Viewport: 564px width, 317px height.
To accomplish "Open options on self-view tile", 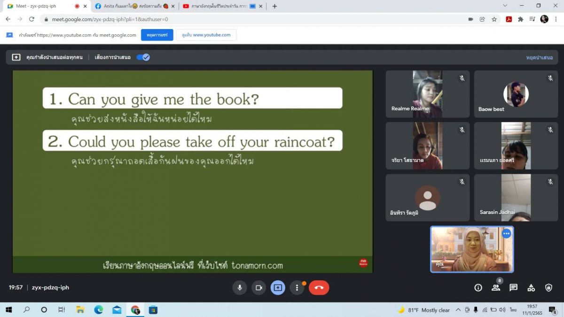I will pyautogui.click(x=506, y=233).
